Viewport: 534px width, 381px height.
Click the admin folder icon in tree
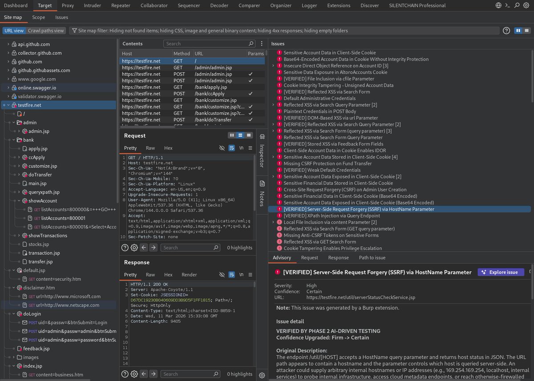click(20, 123)
